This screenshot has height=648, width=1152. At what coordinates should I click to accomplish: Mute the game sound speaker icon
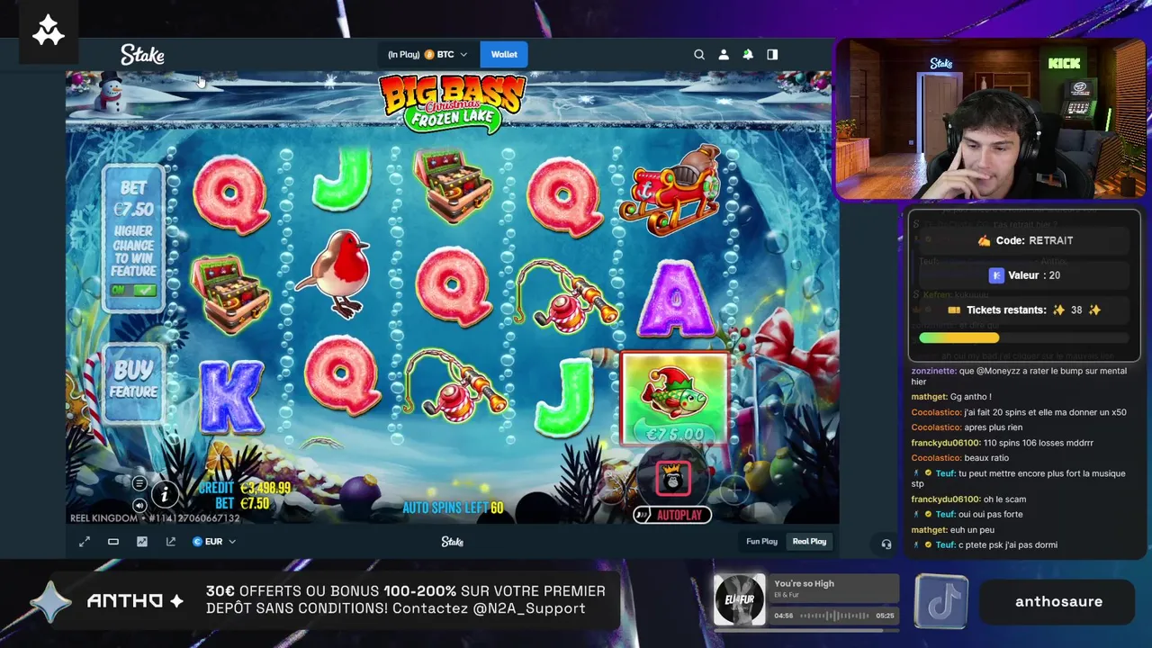[x=139, y=505]
